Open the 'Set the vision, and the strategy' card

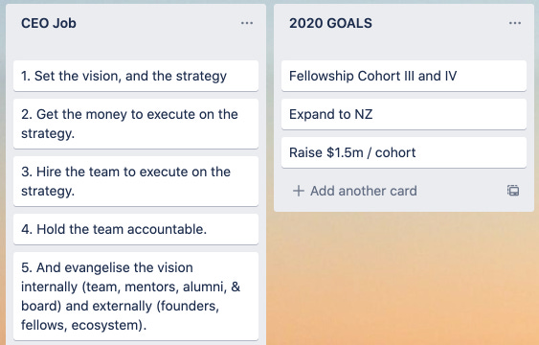pyautogui.click(x=136, y=76)
